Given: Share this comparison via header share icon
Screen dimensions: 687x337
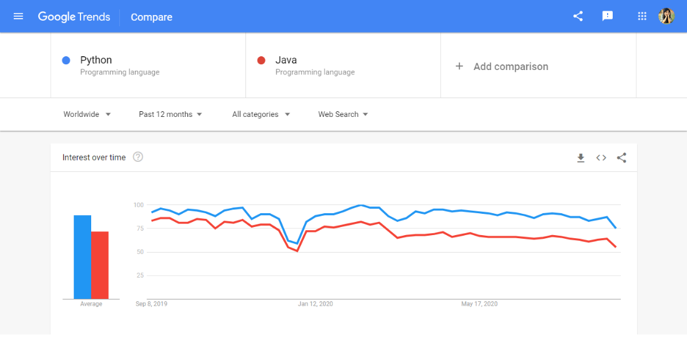Looking at the screenshot, I should [x=578, y=17].
